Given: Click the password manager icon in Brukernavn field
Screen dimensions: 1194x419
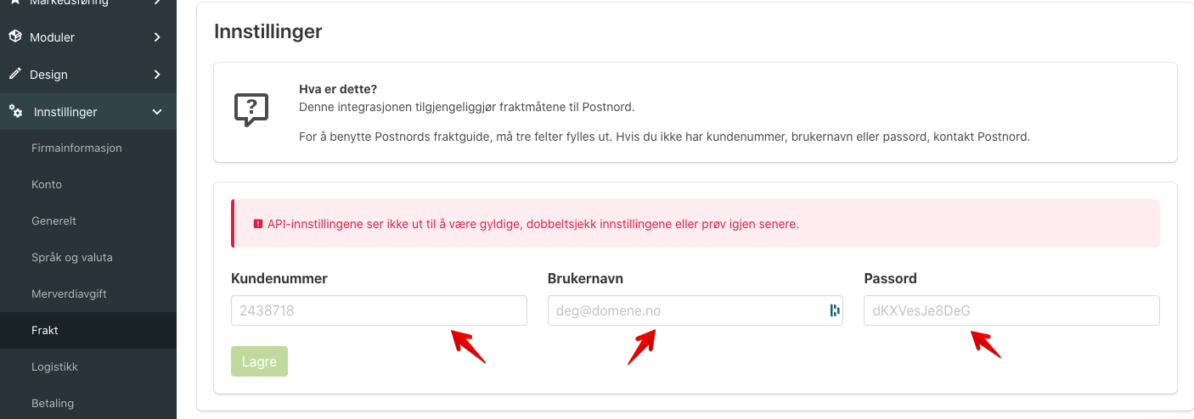Looking at the screenshot, I should 835,310.
